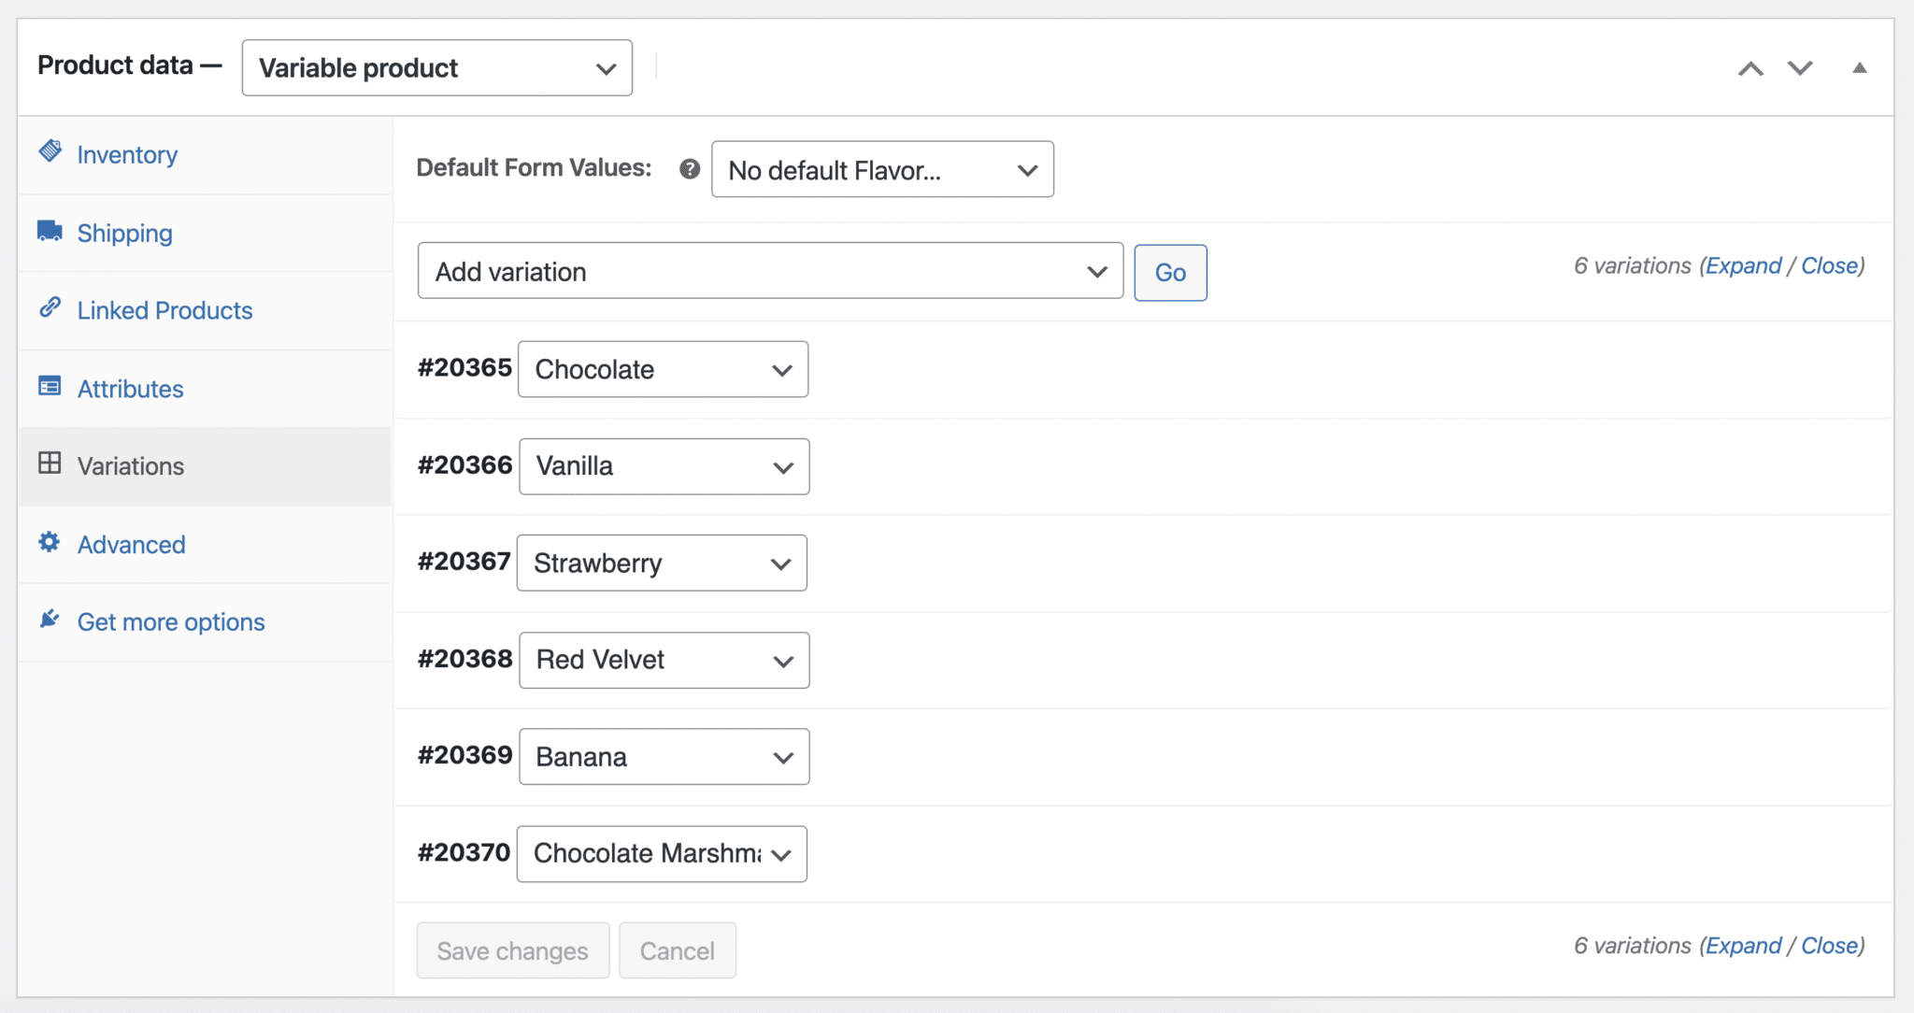Screen dimensions: 1914x1013
Task: Open the Variable product type dropdown
Action: pyautogui.click(x=436, y=68)
